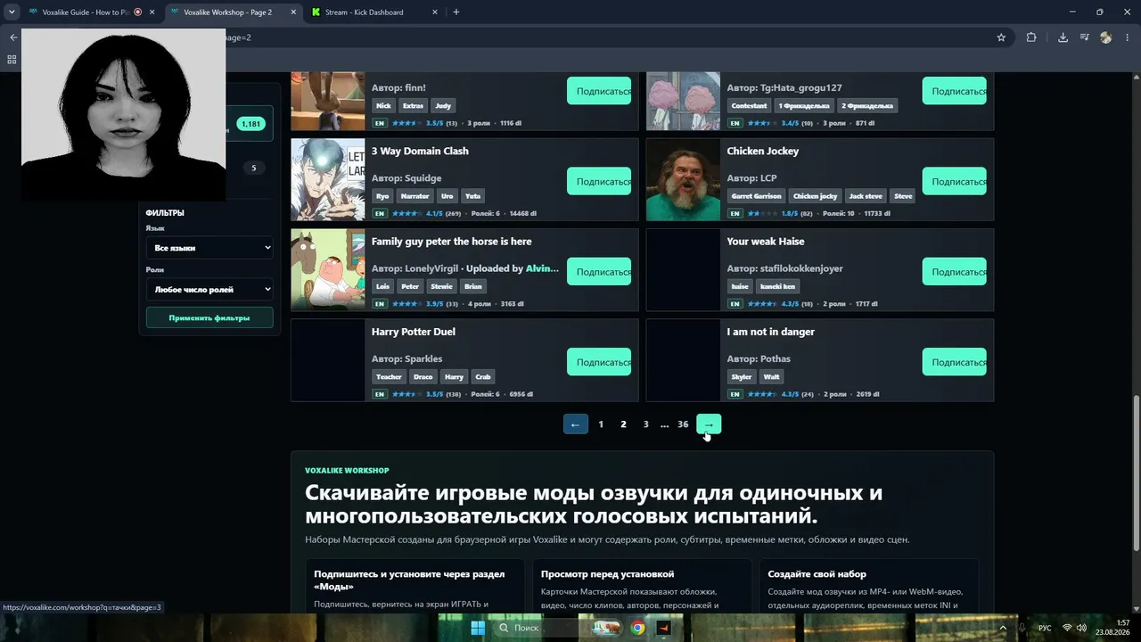Open the Chrome three-dot menu
The width and height of the screenshot is (1141, 642).
coord(1128,37)
